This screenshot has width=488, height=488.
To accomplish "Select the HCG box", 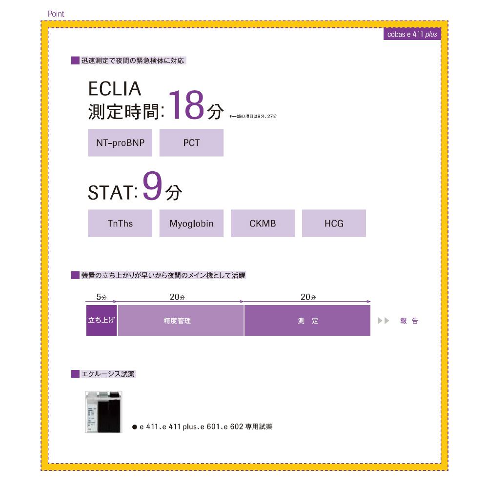I will coord(334,223).
